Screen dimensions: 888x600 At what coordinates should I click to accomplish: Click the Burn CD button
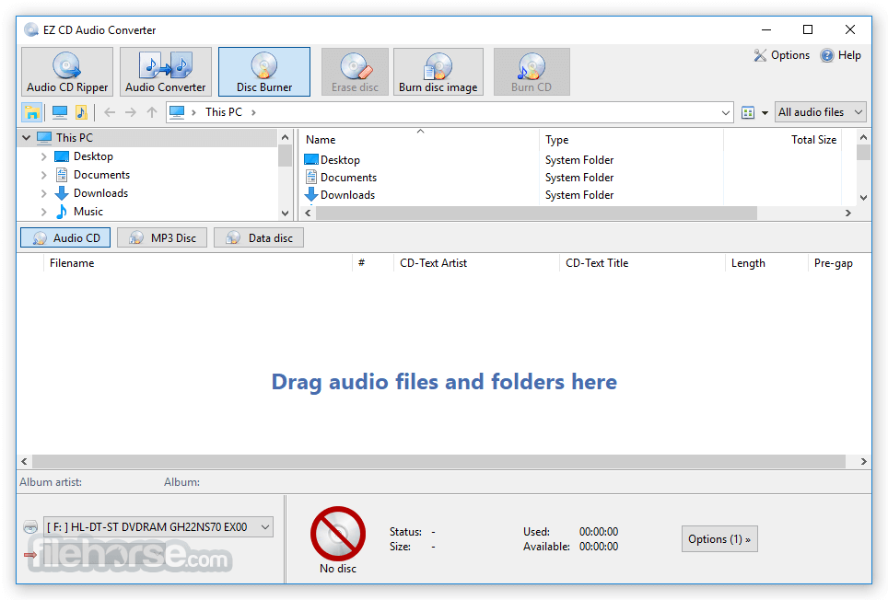click(x=532, y=72)
